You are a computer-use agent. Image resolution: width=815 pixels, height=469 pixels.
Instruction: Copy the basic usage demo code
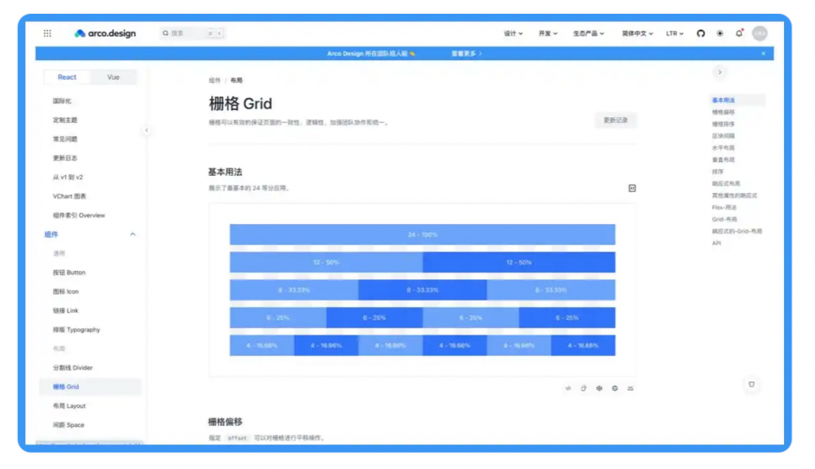coord(584,388)
